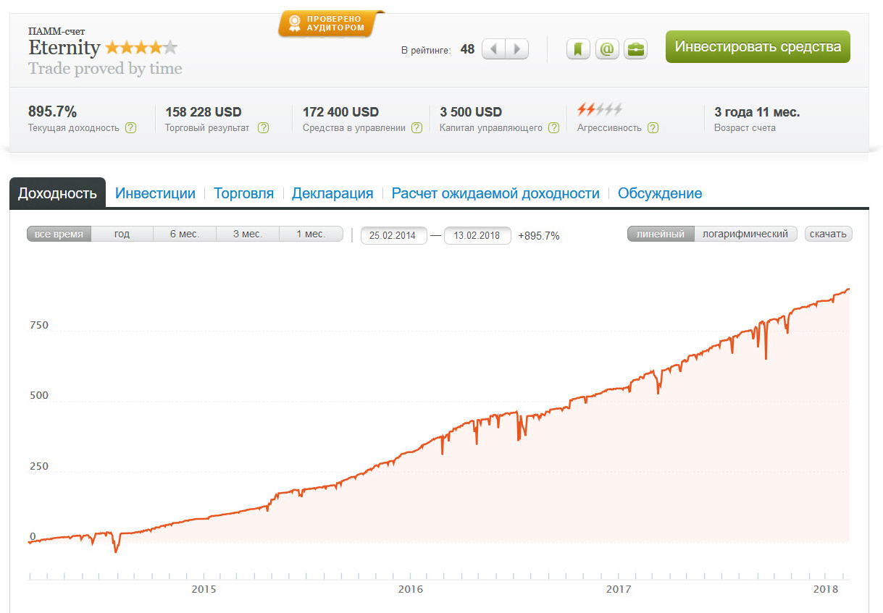Select the 3 мес. period
This screenshot has width=883, height=613.
[247, 234]
